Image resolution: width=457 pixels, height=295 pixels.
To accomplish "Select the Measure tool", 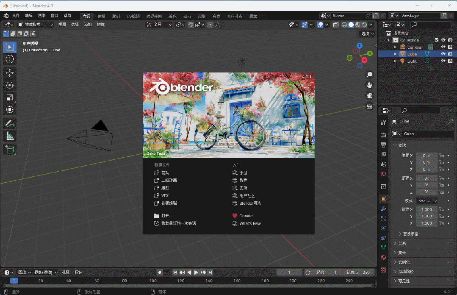I will pos(10,136).
